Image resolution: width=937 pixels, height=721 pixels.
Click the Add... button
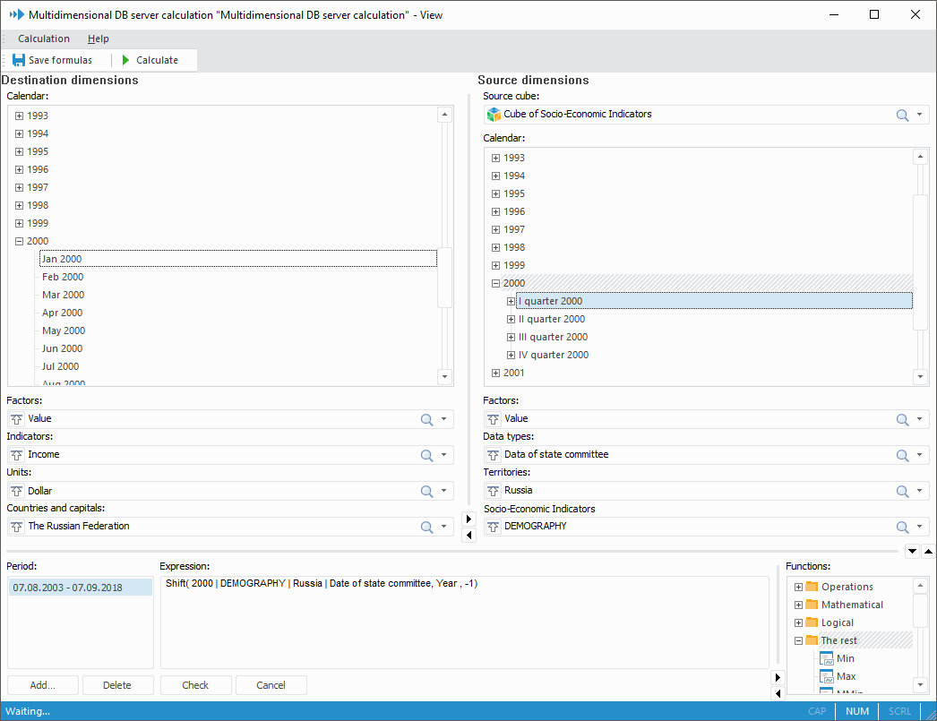tap(43, 685)
